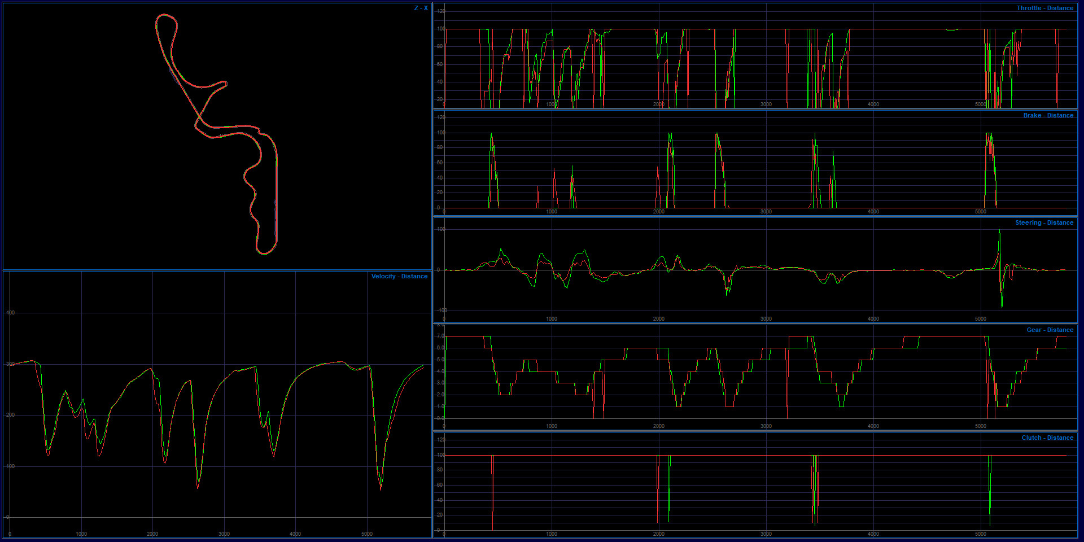This screenshot has width=1084, height=542.
Task: Click the 3000 distance label in clutch chart
Action: tap(766, 534)
